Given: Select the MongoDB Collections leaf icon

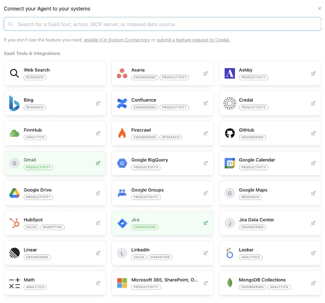Looking at the screenshot, I should [x=230, y=283].
